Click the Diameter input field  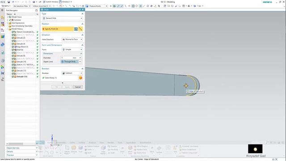tap(70, 58)
